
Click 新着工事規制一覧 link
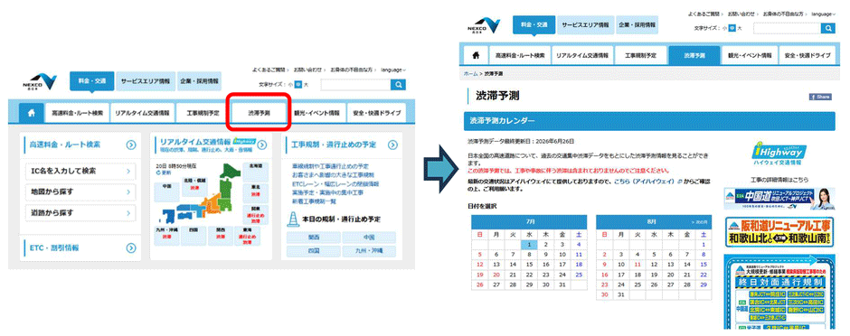pos(314,201)
